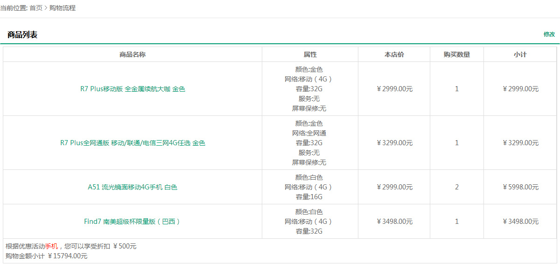Click the 本店价 ¥3498.00元 of Find7
Image resolution: width=560 pixels, height=269 pixels.
pos(394,222)
